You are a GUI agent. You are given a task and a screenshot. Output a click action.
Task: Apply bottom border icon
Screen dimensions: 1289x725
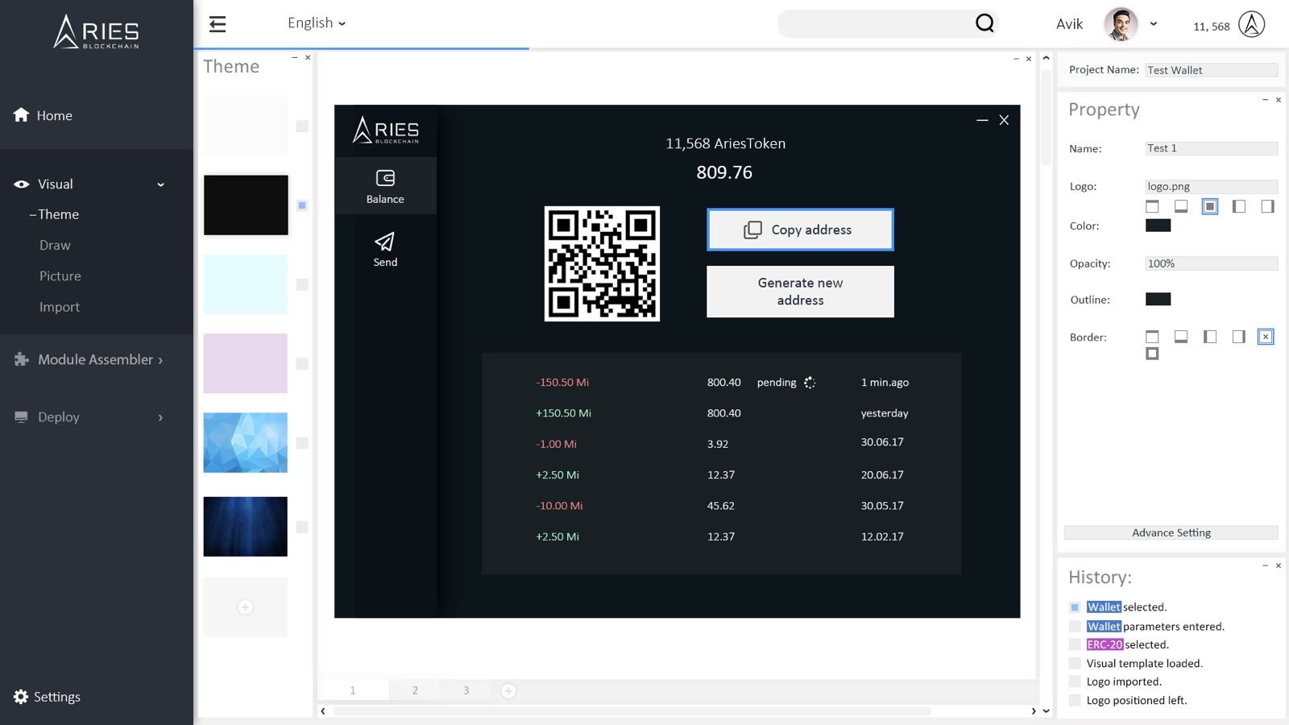click(1181, 337)
